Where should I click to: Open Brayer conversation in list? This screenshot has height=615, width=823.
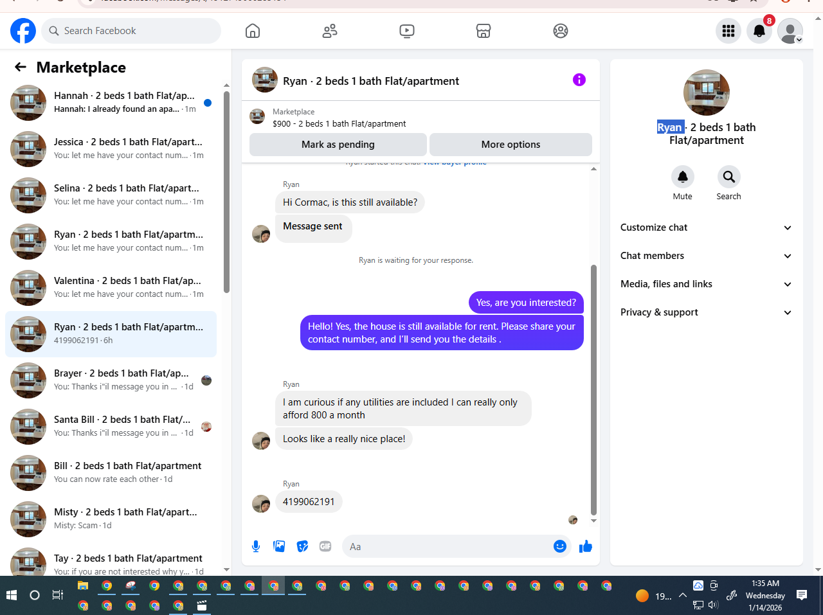click(111, 380)
